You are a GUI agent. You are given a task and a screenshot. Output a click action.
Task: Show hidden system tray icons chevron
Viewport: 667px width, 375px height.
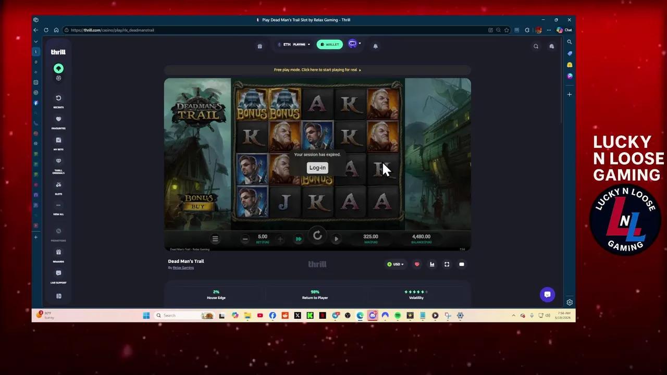pyautogui.click(x=514, y=316)
